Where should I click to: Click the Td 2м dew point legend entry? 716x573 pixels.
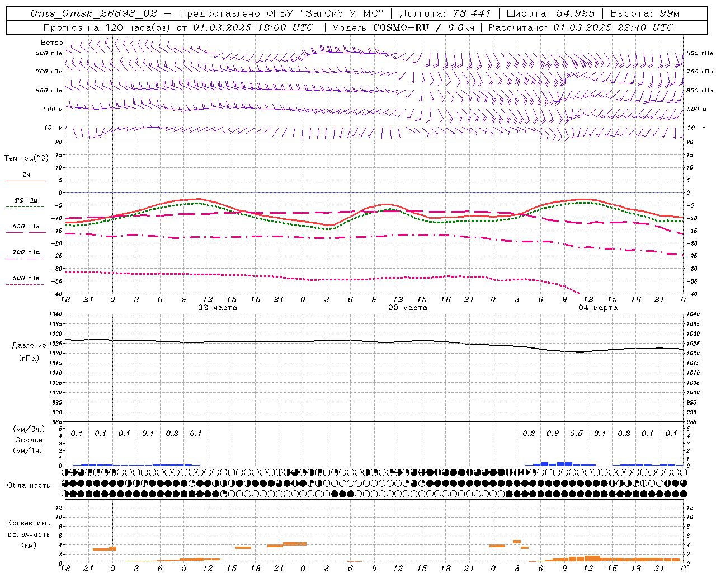[x=26, y=200]
